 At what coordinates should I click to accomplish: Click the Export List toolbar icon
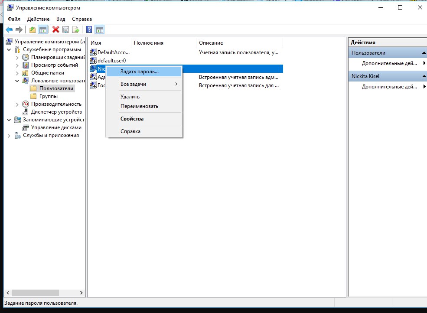(x=76, y=29)
